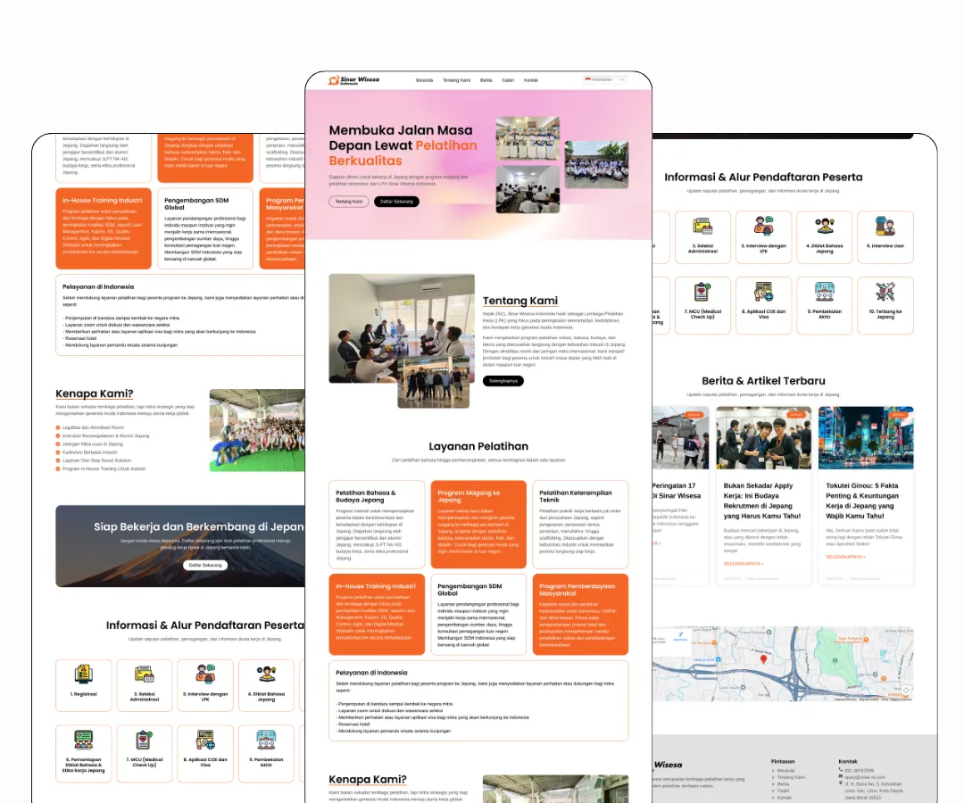Open Beranda in the top navigation
The height and width of the screenshot is (803, 964).
pyautogui.click(x=424, y=80)
